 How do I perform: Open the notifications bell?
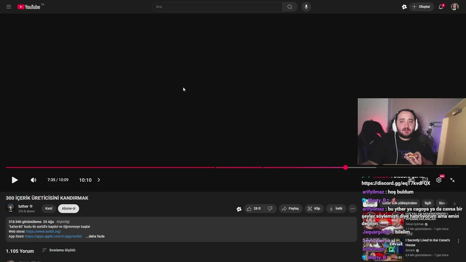(441, 7)
